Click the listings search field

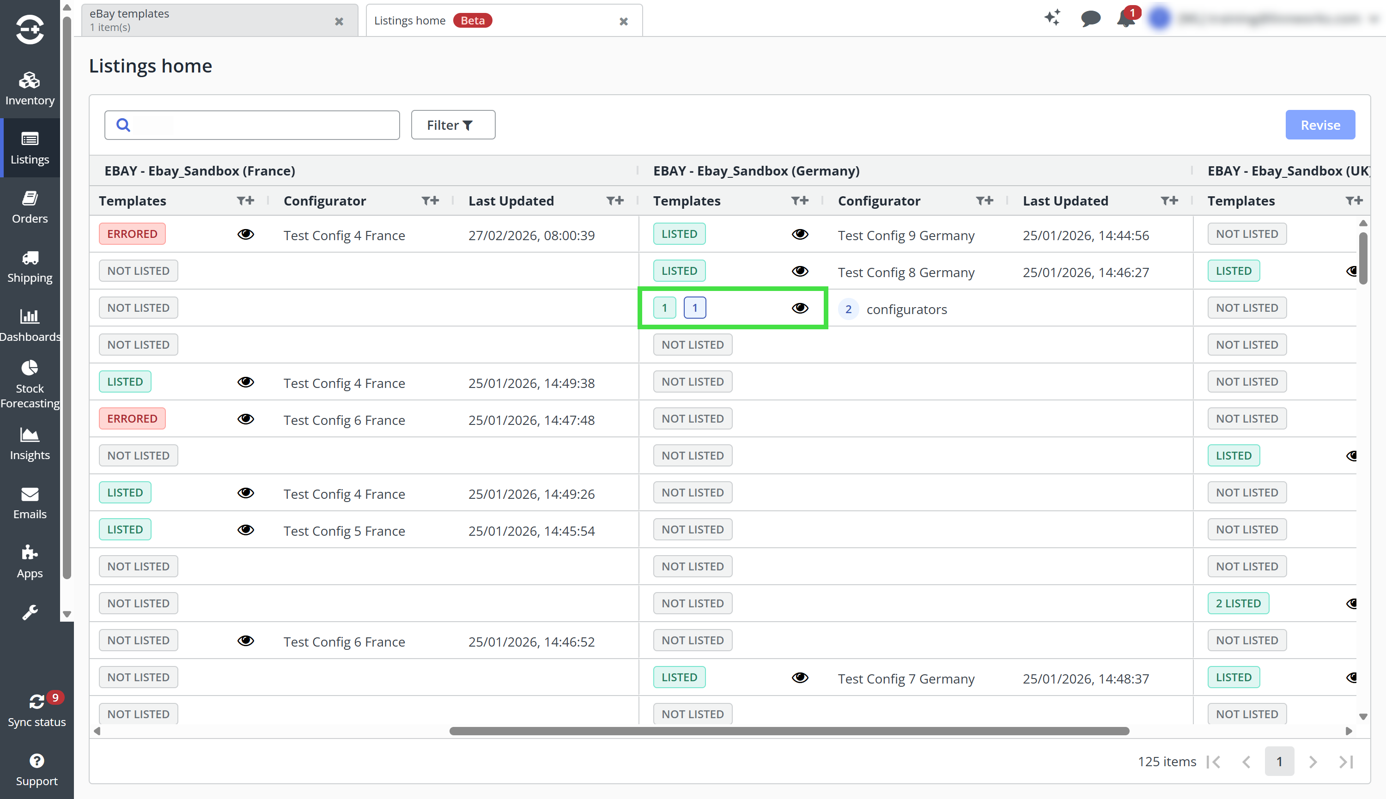pos(252,125)
